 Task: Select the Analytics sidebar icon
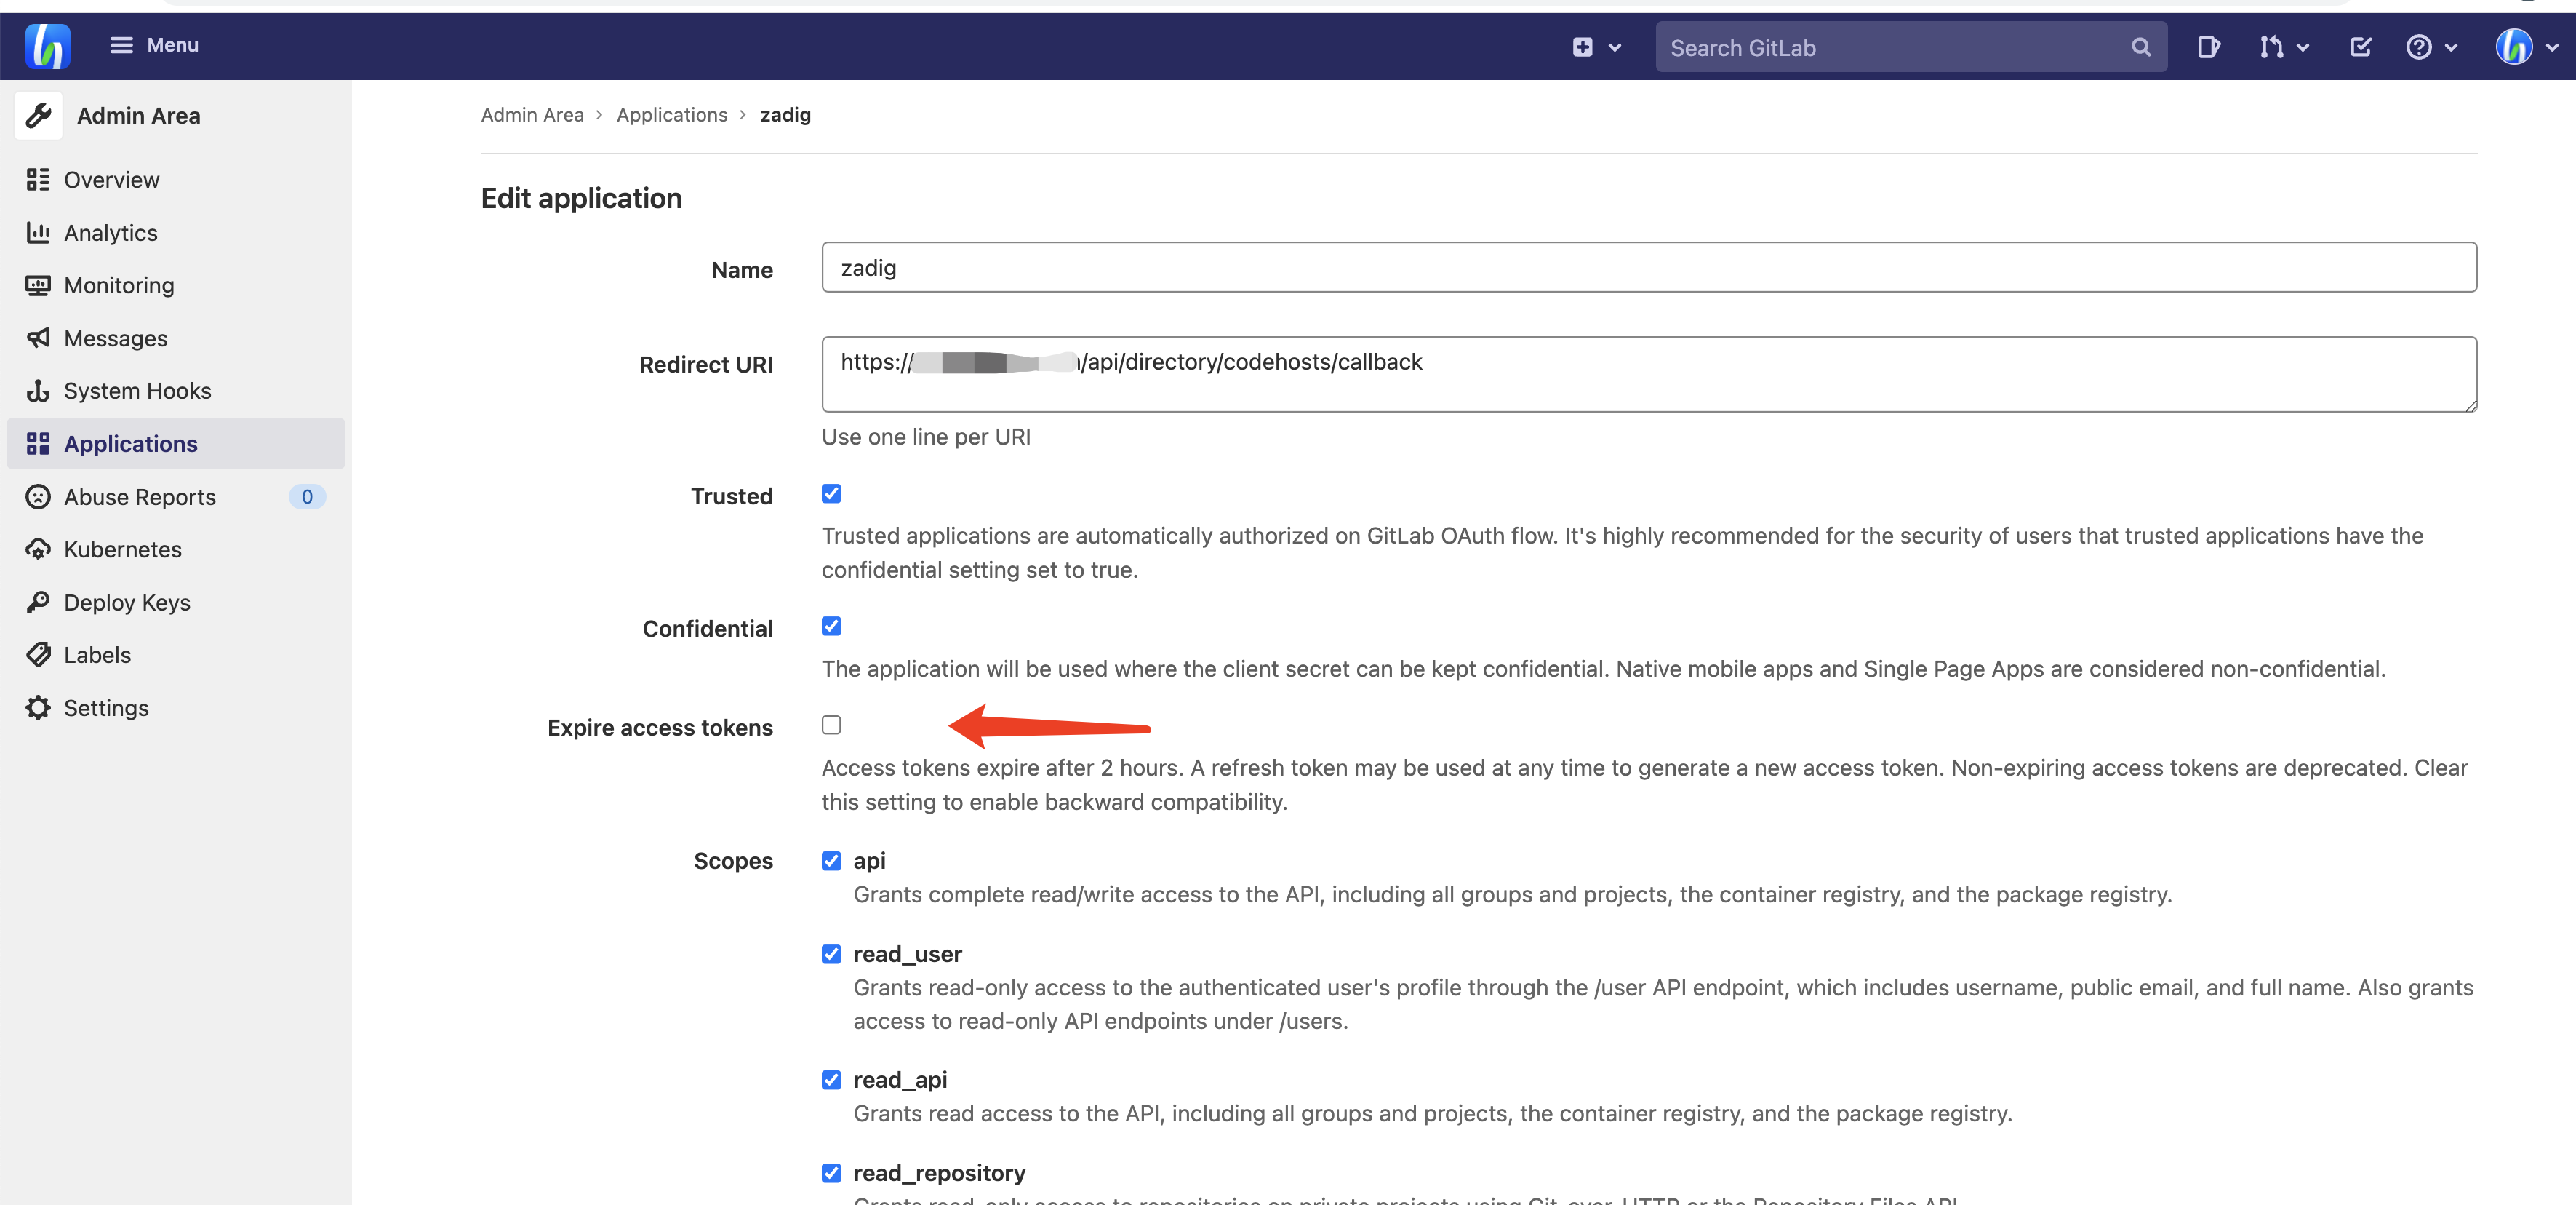coord(38,232)
